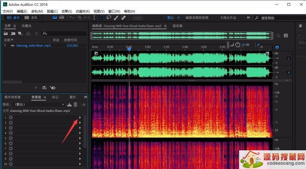Delete the effects preset with trash icon
The height and width of the screenshot is (169, 306).
pos(76,105)
